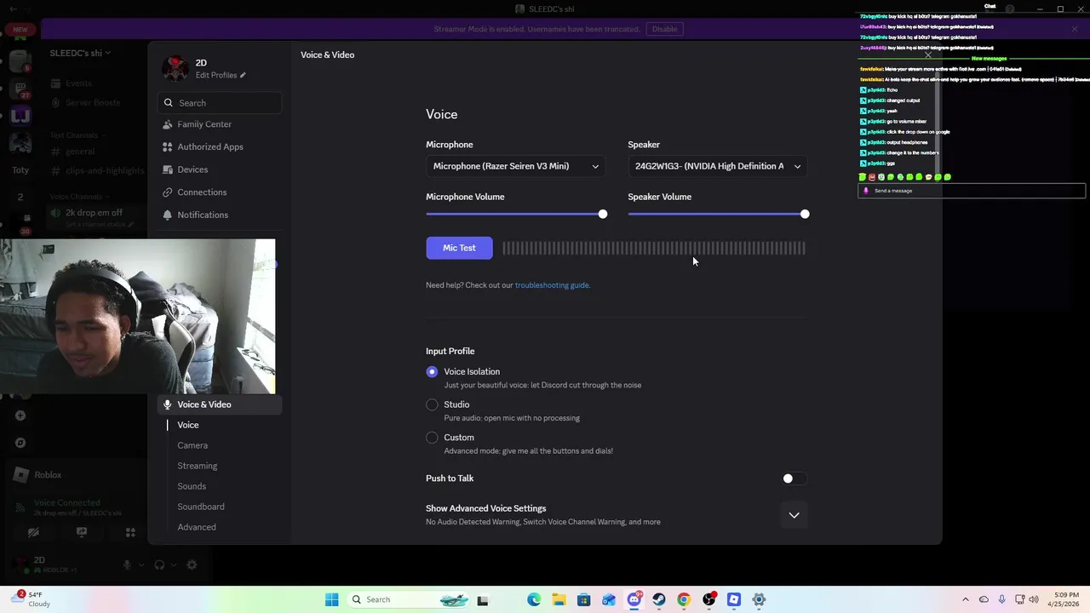Viewport: 1090px width, 613px height.
Task: Disable Streamer Mode from the banner
Action: [x=664, y=29]
